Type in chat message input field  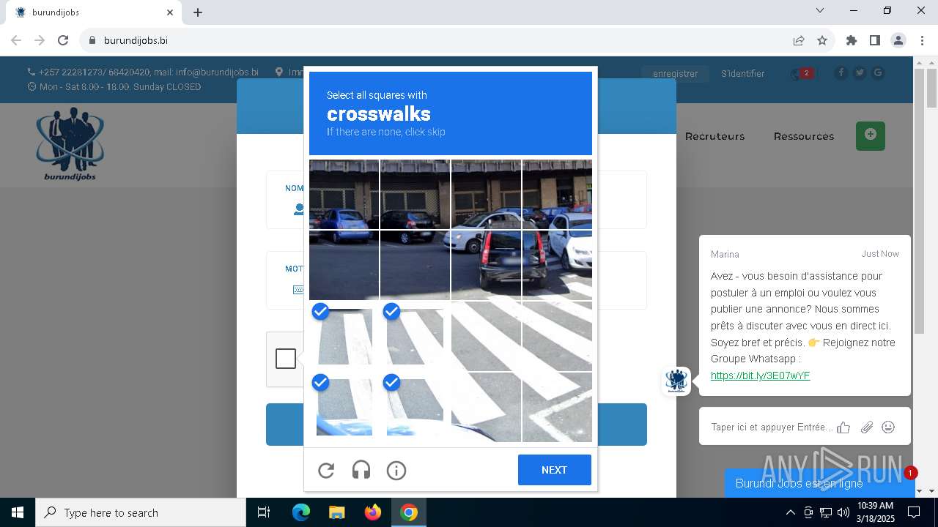[772, 427]
